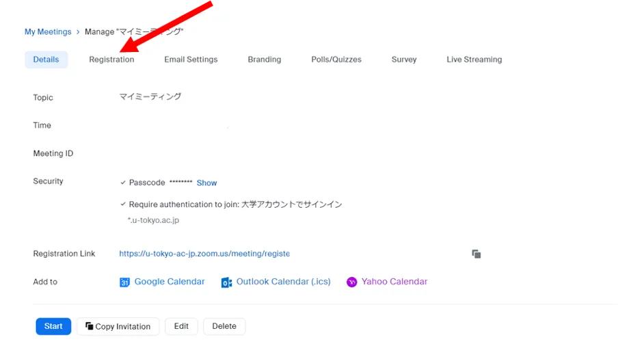Open the u-tokyo zoom registration URL
The width and height of the screenshot is (618, 346).
point(204,254)
